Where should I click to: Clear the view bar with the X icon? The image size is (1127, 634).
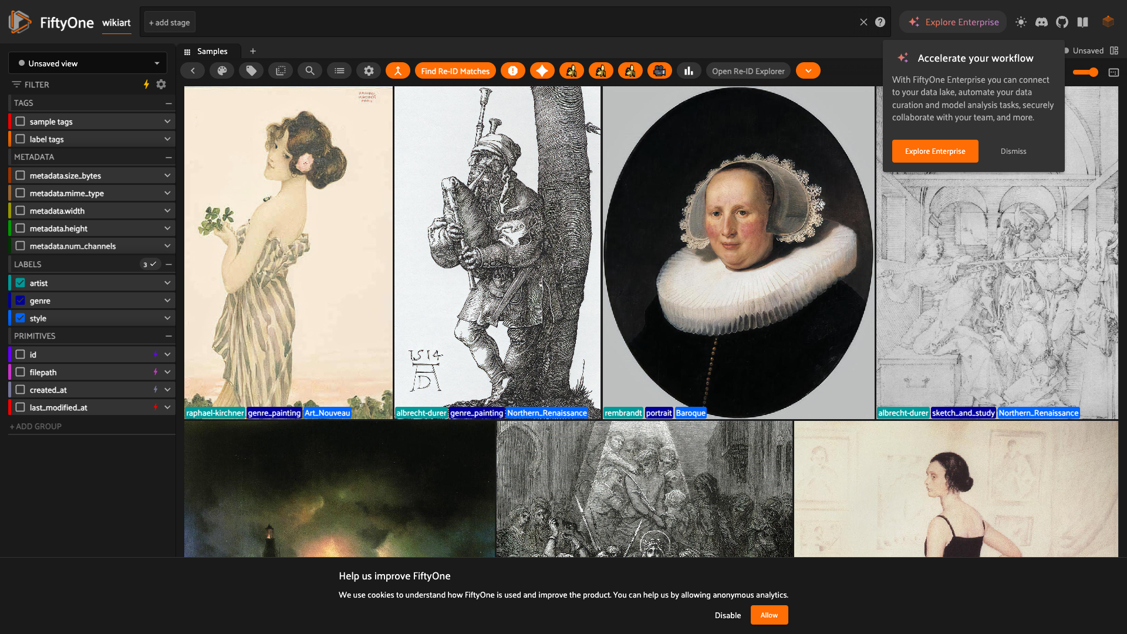[863, 22]
